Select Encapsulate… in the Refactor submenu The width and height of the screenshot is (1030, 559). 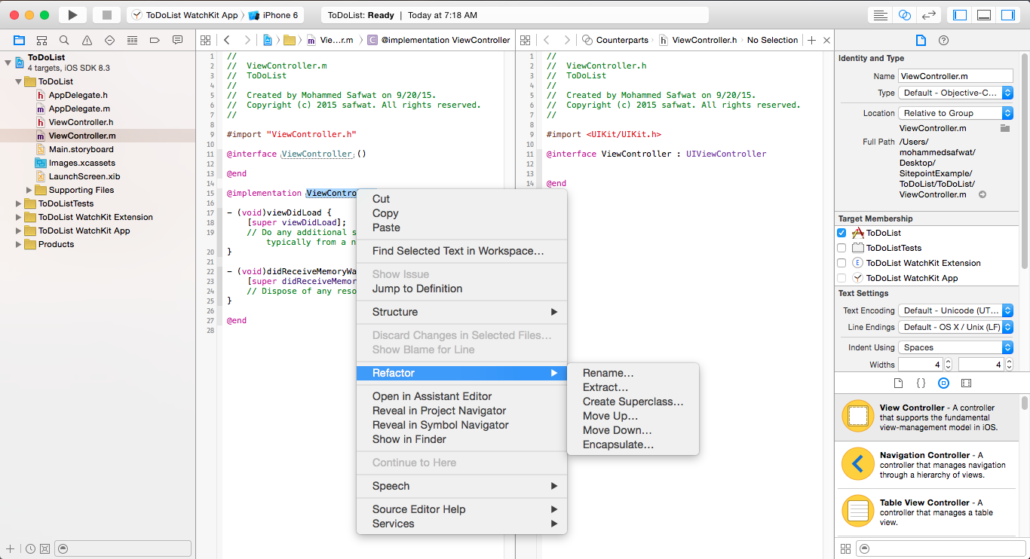pos(618,444)
